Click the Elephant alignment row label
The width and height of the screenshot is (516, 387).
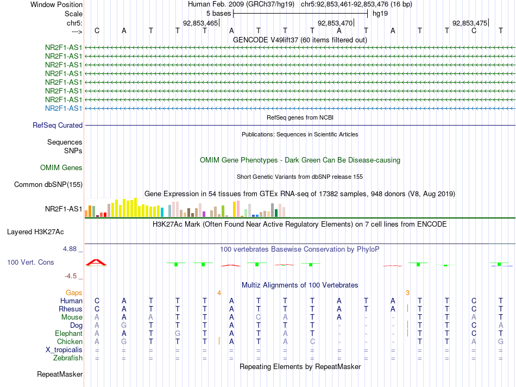(x=69, y=333)
